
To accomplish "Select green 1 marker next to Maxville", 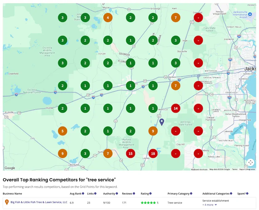I will pos(153,108).
